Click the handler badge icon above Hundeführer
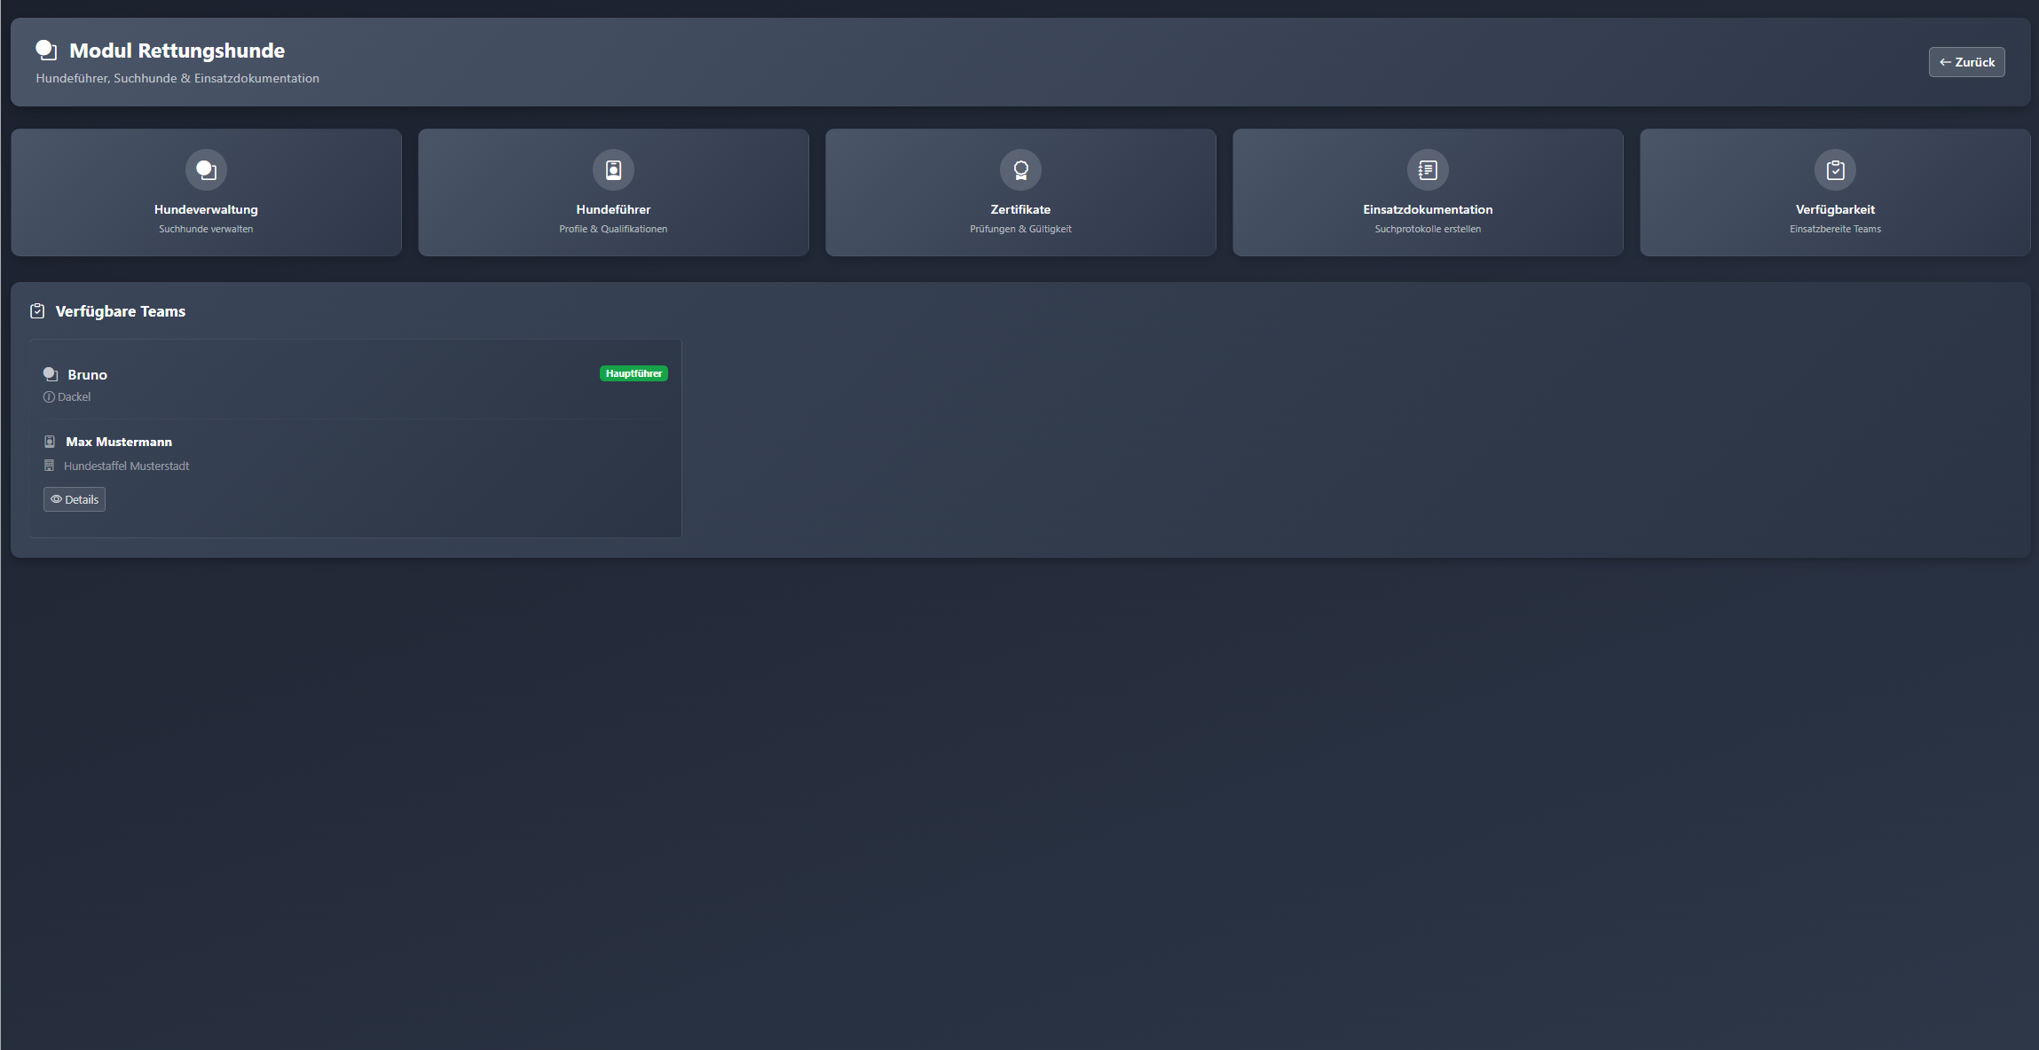This screenshot has height=1050, width=2039. 613,169
